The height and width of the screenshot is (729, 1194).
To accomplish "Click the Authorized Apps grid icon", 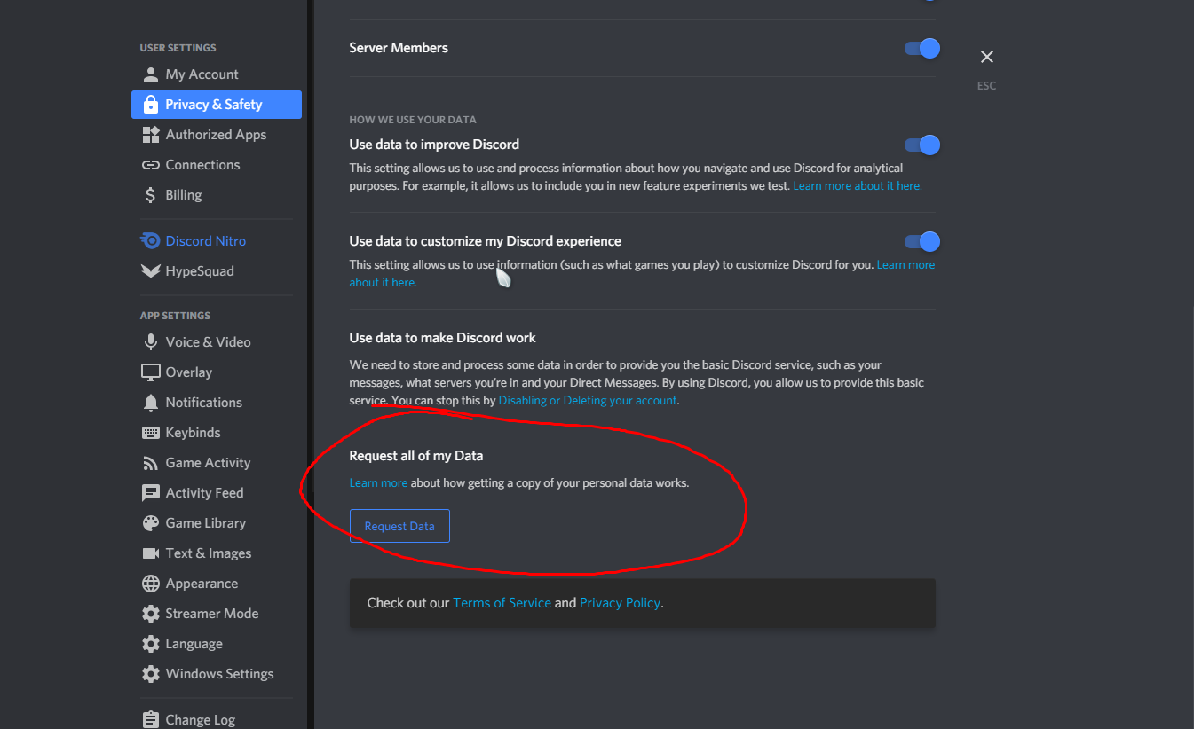I will click(151, 135).
